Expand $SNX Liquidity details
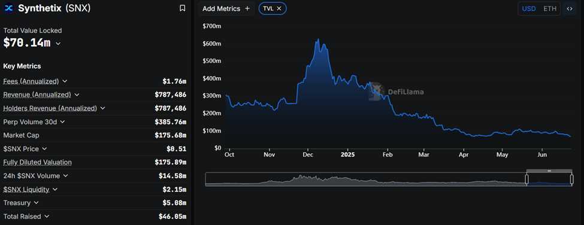584x225 pixels. click(x=55, y=189)
